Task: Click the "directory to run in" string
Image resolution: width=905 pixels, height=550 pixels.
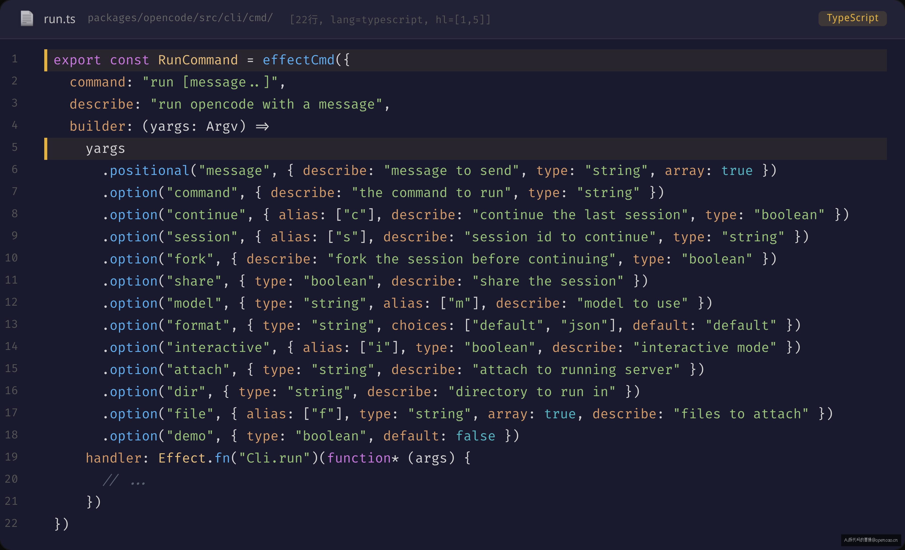Action: click(x=531, y=392)
